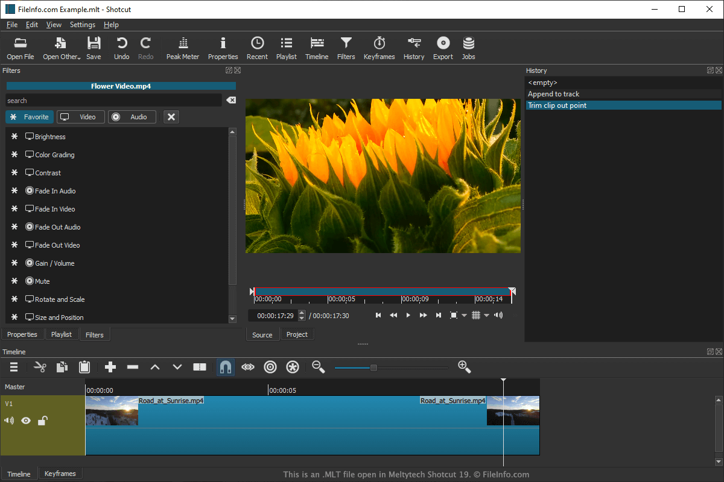The image size is (724, 482).
Task: Switch to the Source player tab
Action: (262, 335)
